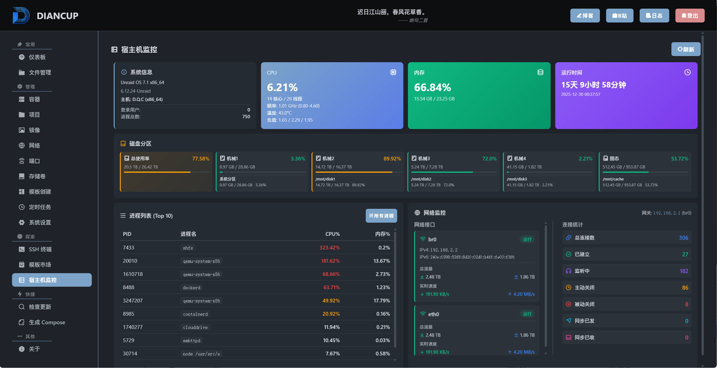717x368 pixels.
Task: Click the process list scrollbar down arrow
Action: (x=395, y=360)
